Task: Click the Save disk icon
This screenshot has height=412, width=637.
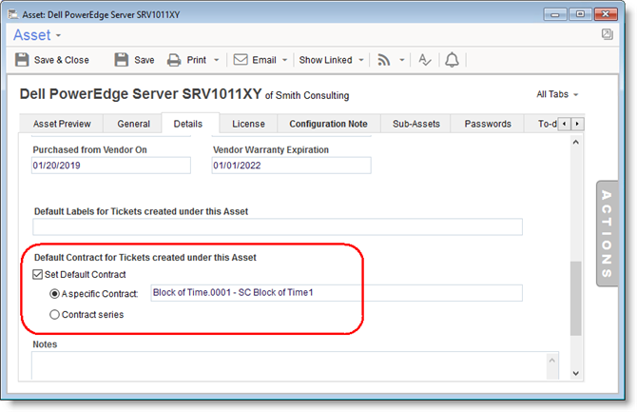Action: (x=122, y=59)
